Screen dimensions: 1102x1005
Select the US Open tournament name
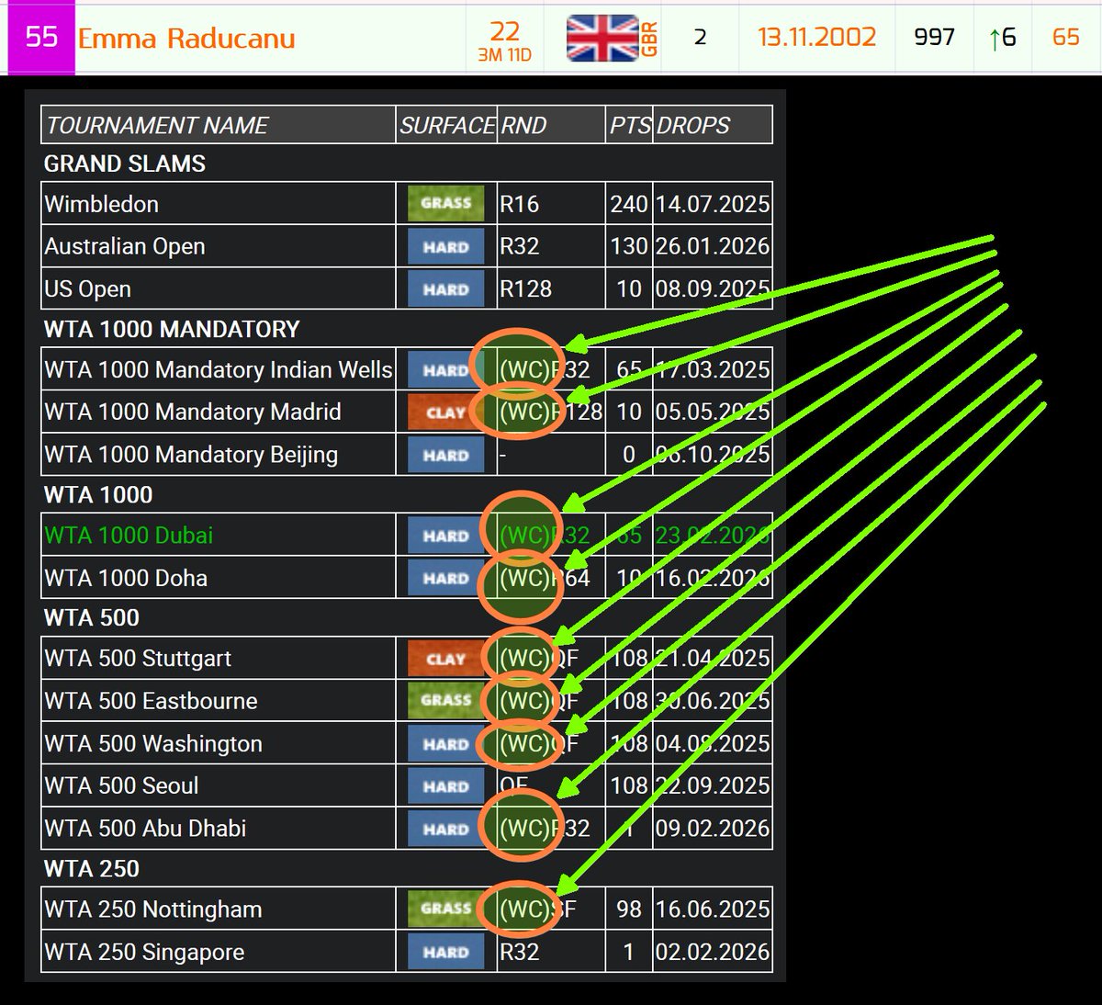[x=87, y=288]
